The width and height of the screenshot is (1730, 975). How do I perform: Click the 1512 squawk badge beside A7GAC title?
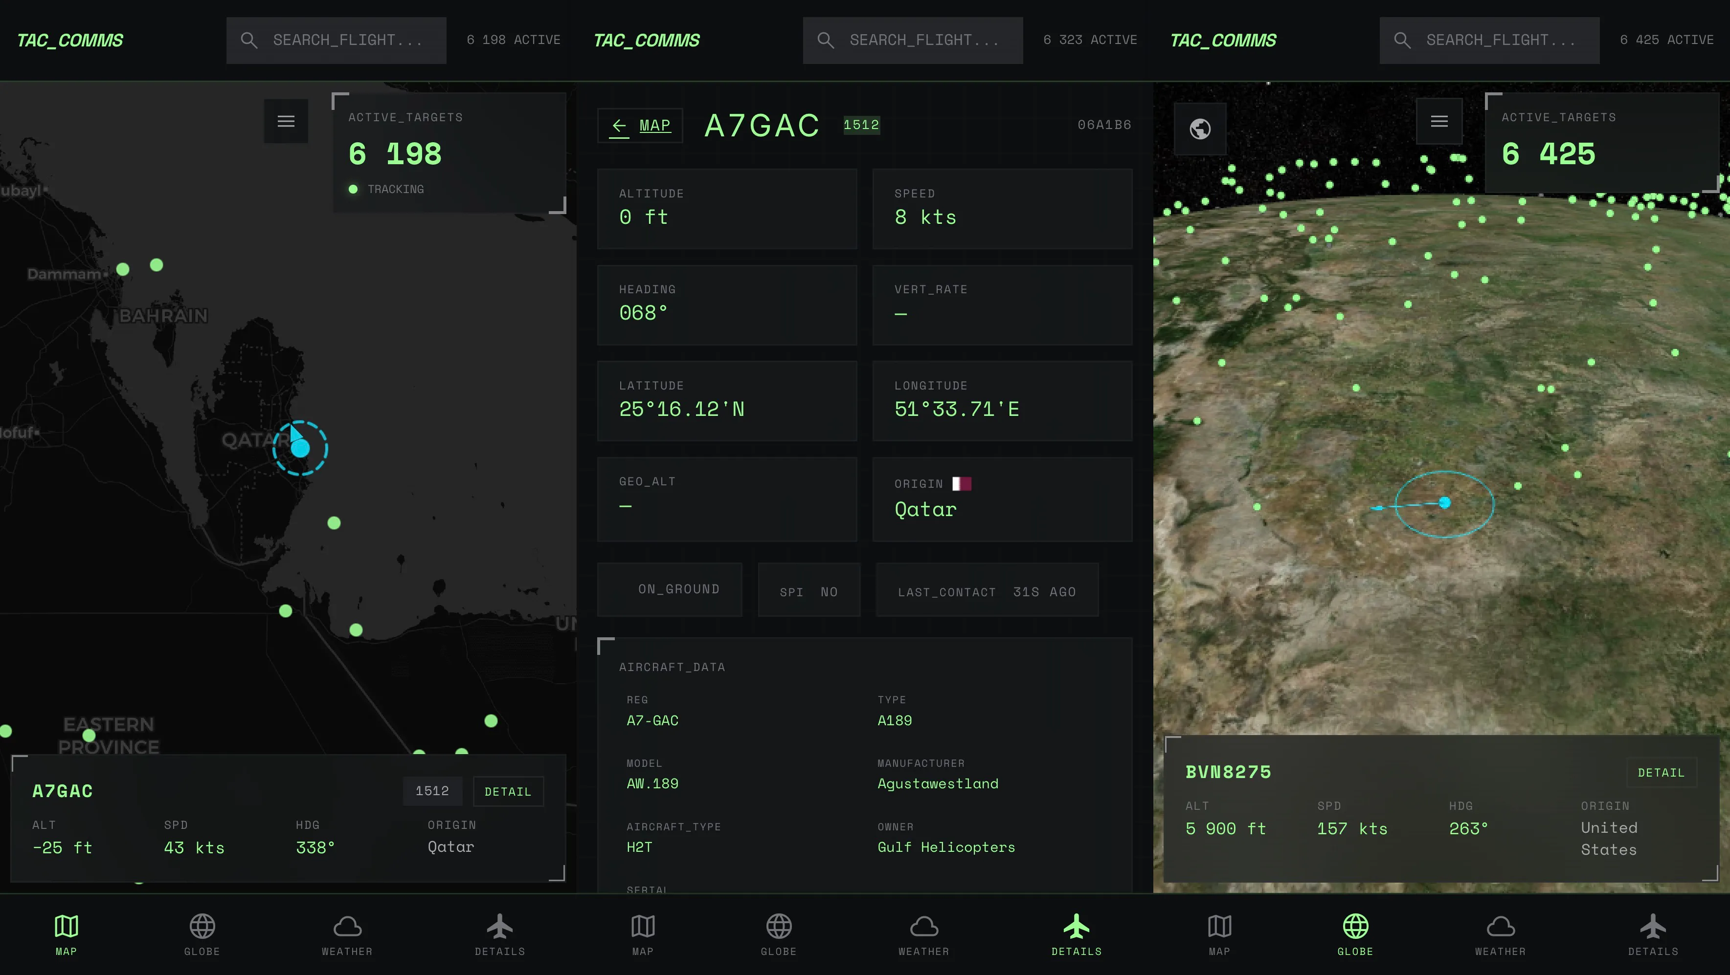pos(862,125)
